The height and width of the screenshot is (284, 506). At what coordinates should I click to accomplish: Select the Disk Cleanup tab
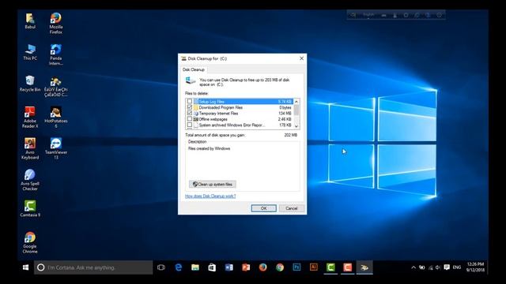pyautogui.click(x=193, y=69)
